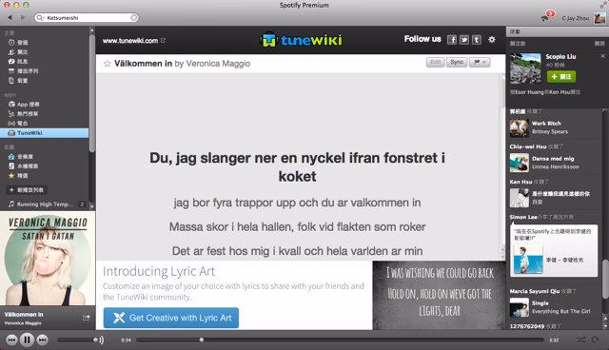Click Veronica Maggio now-playing artist name
The image size is (609, 350).
tap(23, 322)
